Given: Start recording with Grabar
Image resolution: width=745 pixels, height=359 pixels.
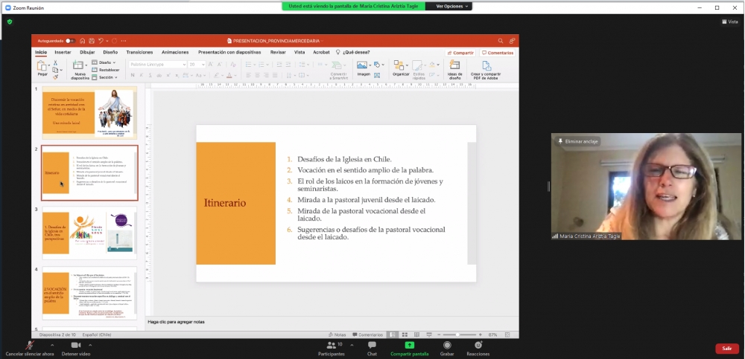Looking at the screenshot, I should click(447, 346).
